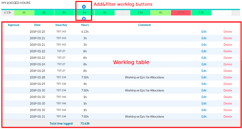Delete the 2019-01-31 TST-134 worklog
The image size is (242, 129).
(x=228, y=116)
